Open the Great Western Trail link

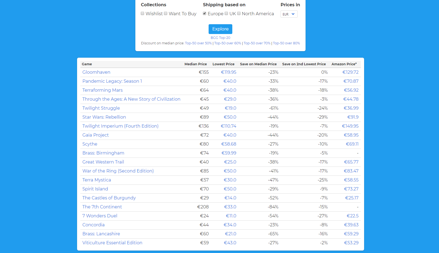[x=103, y=162]
